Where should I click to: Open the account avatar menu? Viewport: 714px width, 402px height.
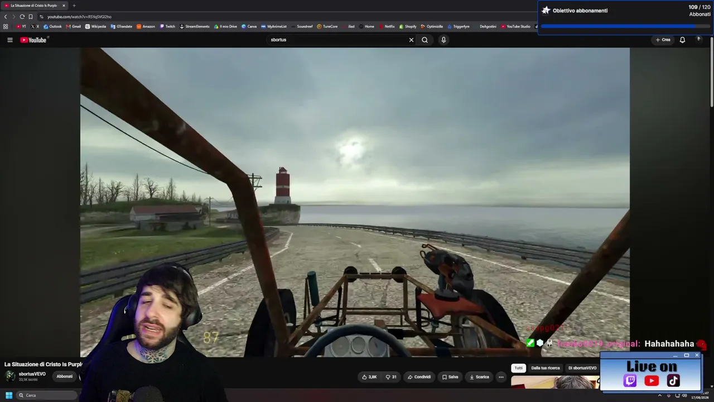pos(698,40)
